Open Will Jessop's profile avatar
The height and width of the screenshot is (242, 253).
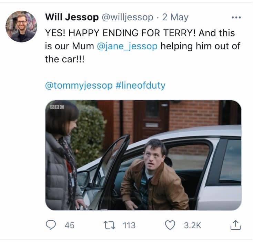pyautogui.click(x=21, y=26)
